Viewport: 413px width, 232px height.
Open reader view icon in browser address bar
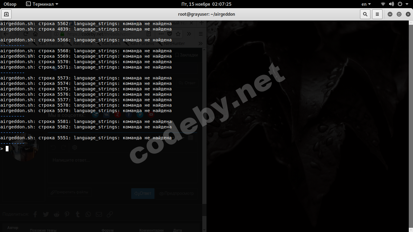pyautogui.click(x=148, y=34)
